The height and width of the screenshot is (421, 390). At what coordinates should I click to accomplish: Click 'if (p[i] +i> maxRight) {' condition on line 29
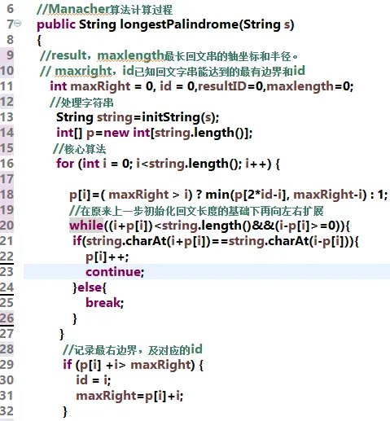pyautogui.click(x=133, y=365)
